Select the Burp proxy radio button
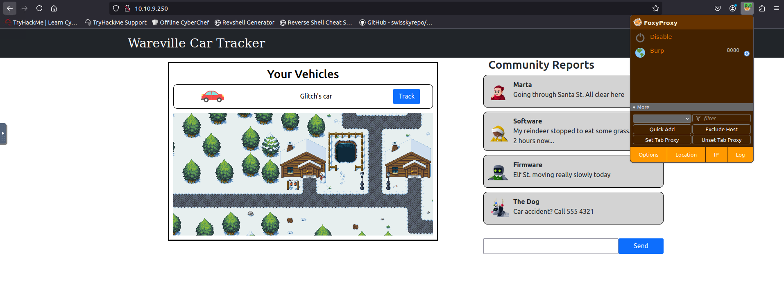Image resolution: width=784 pixels, height=285 pixels. 746,54
